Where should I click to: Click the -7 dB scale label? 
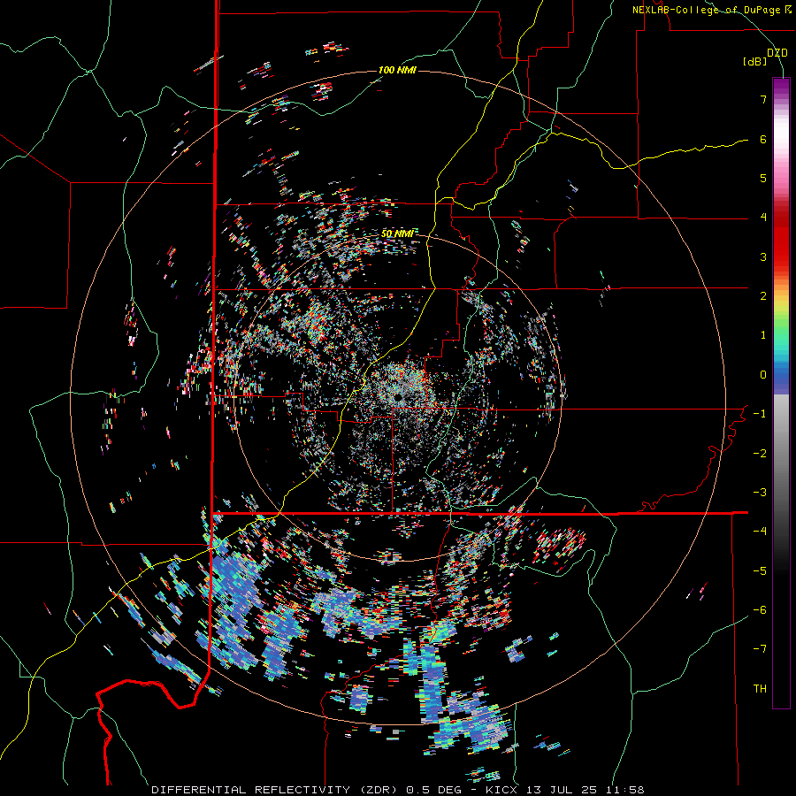point(760,649)
